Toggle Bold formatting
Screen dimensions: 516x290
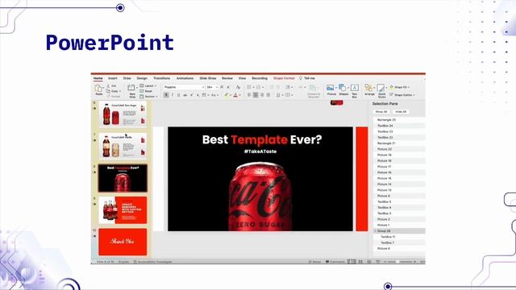(x=166, y=95)
